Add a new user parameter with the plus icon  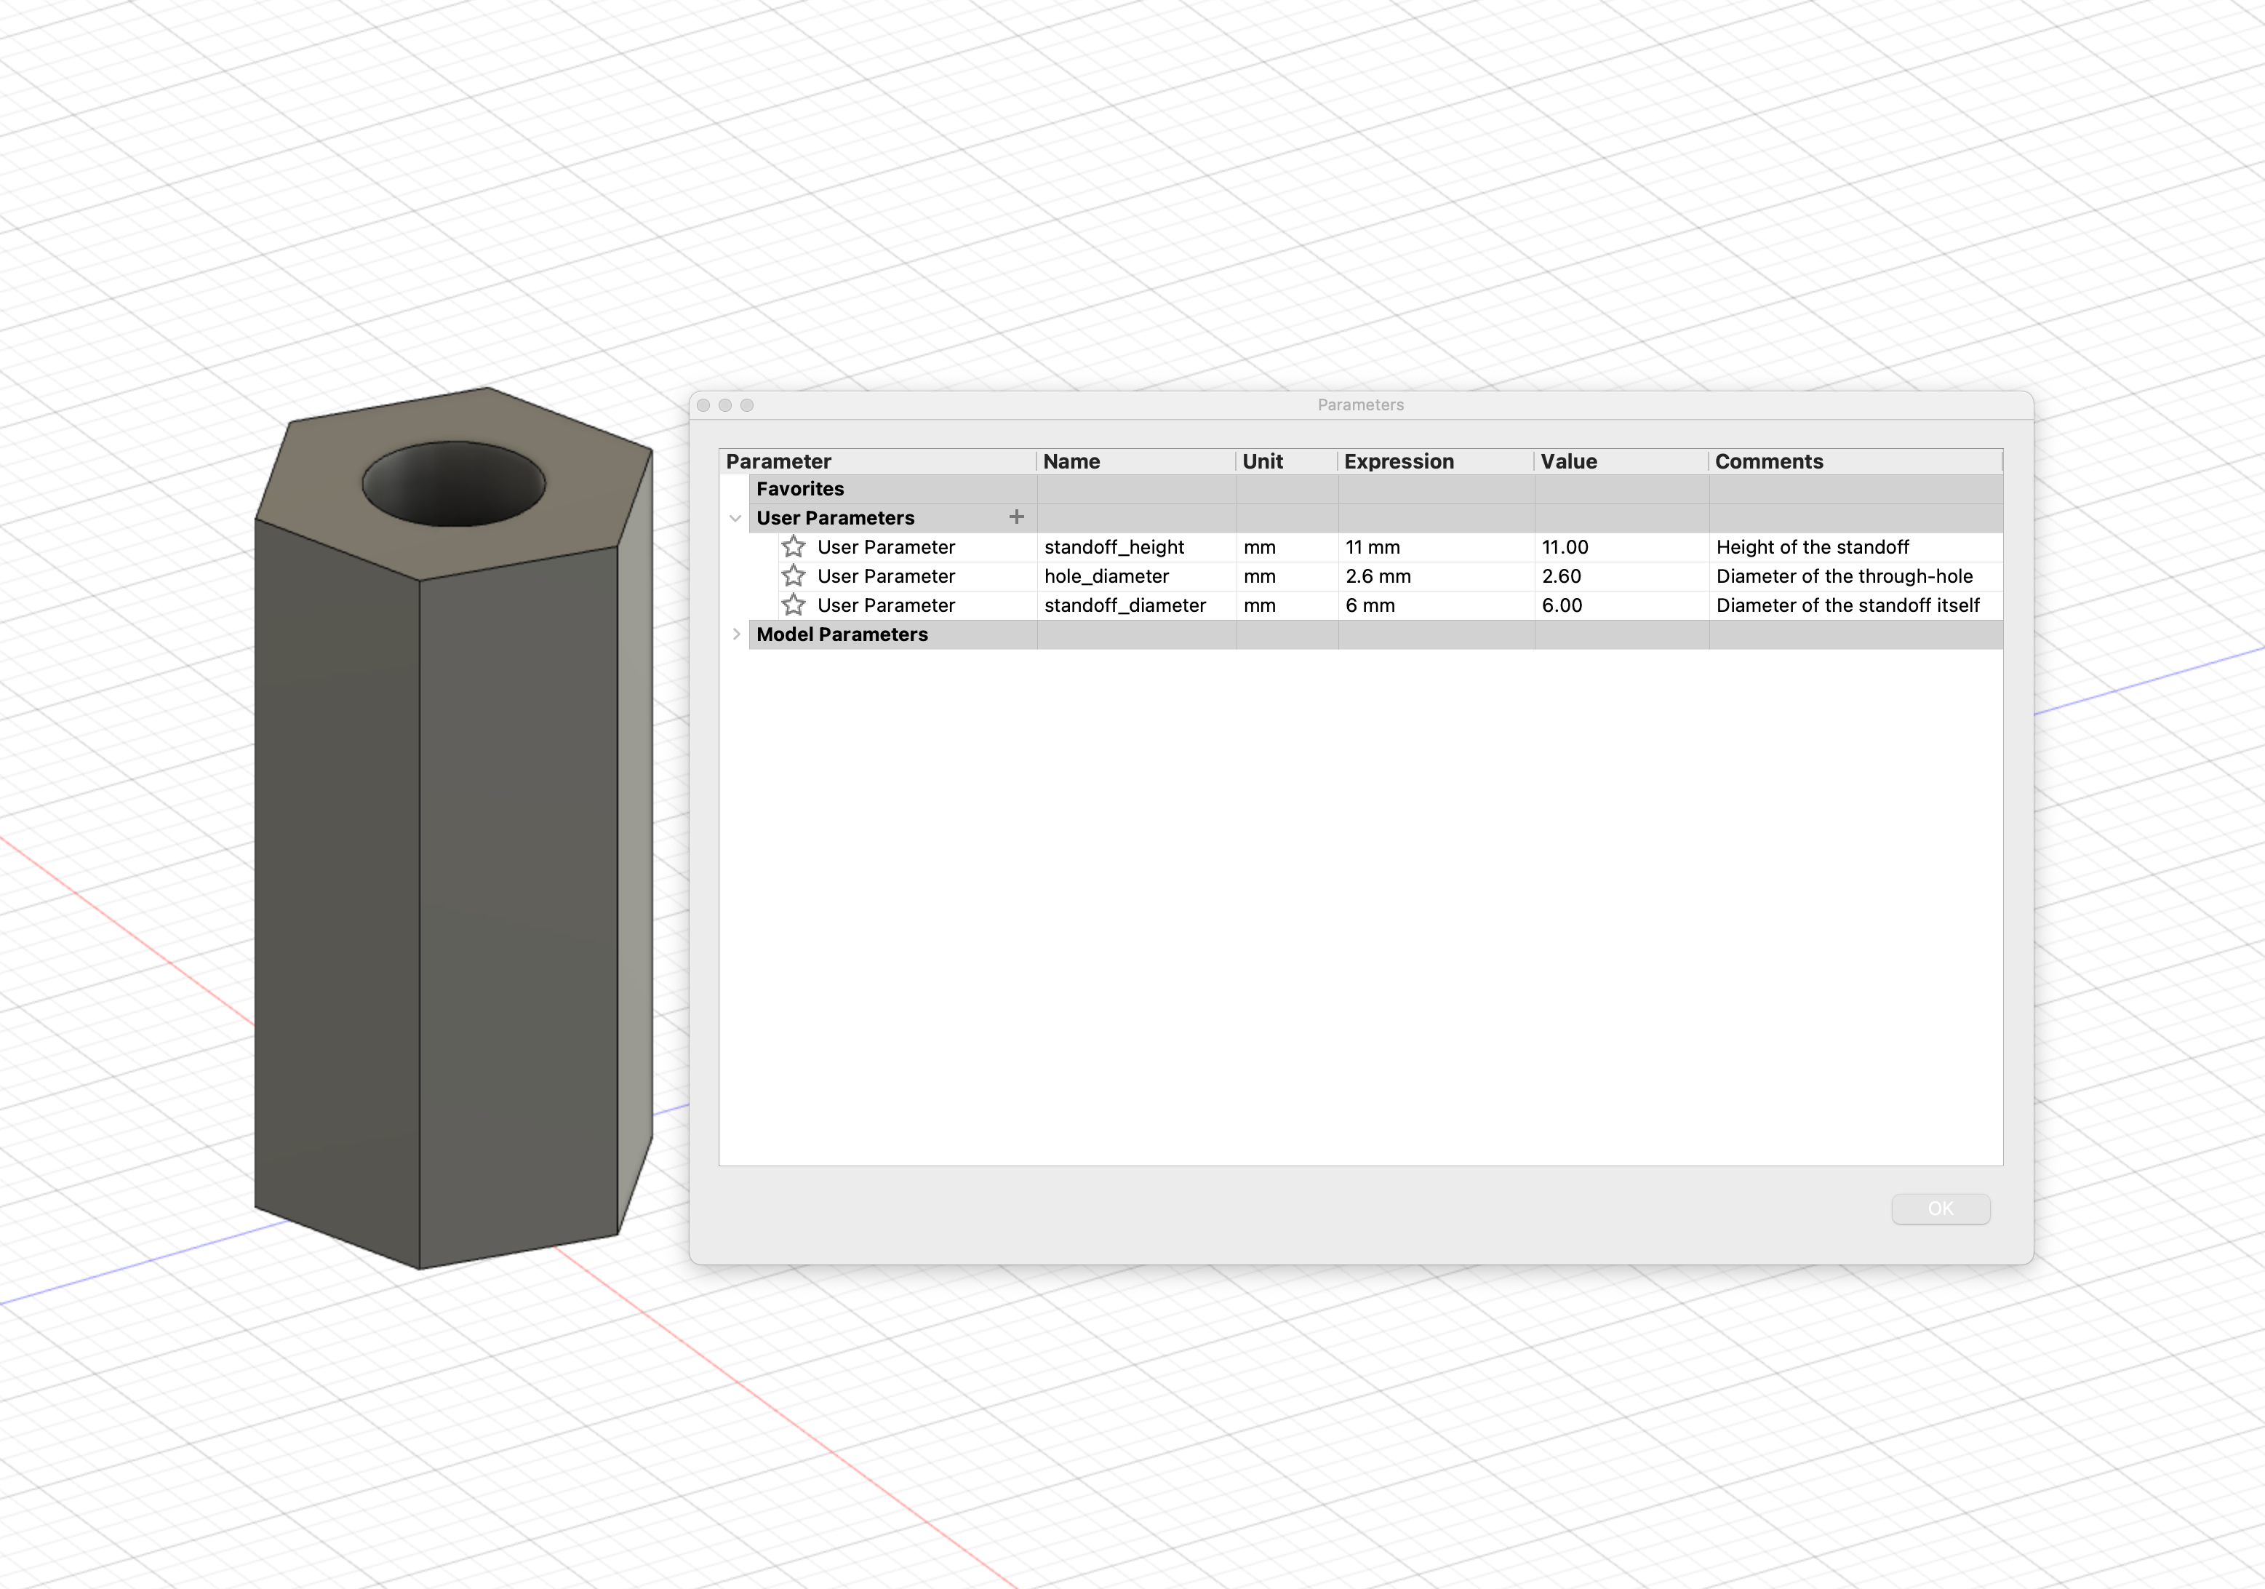click(1017, 517)
